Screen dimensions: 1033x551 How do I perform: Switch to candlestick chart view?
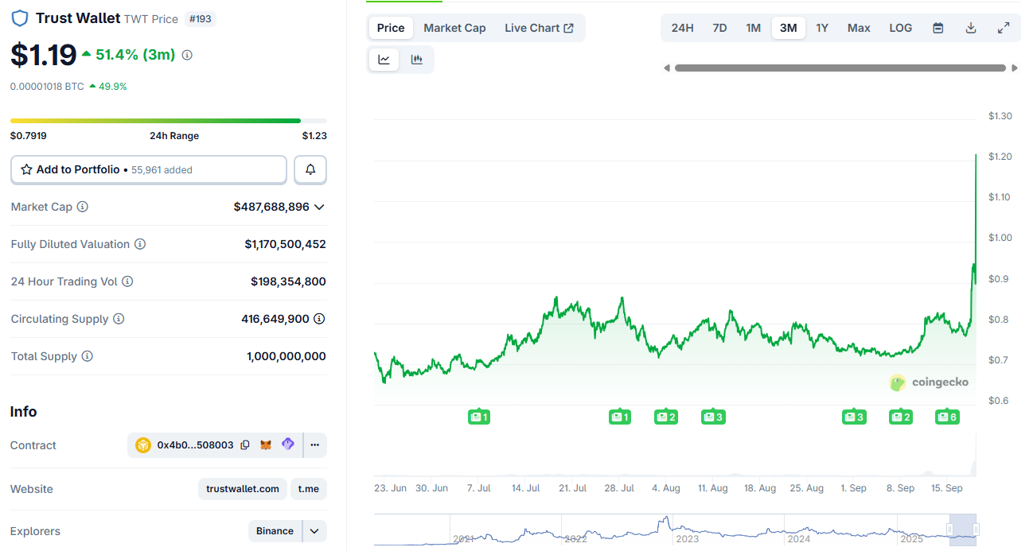coord(416,60)
